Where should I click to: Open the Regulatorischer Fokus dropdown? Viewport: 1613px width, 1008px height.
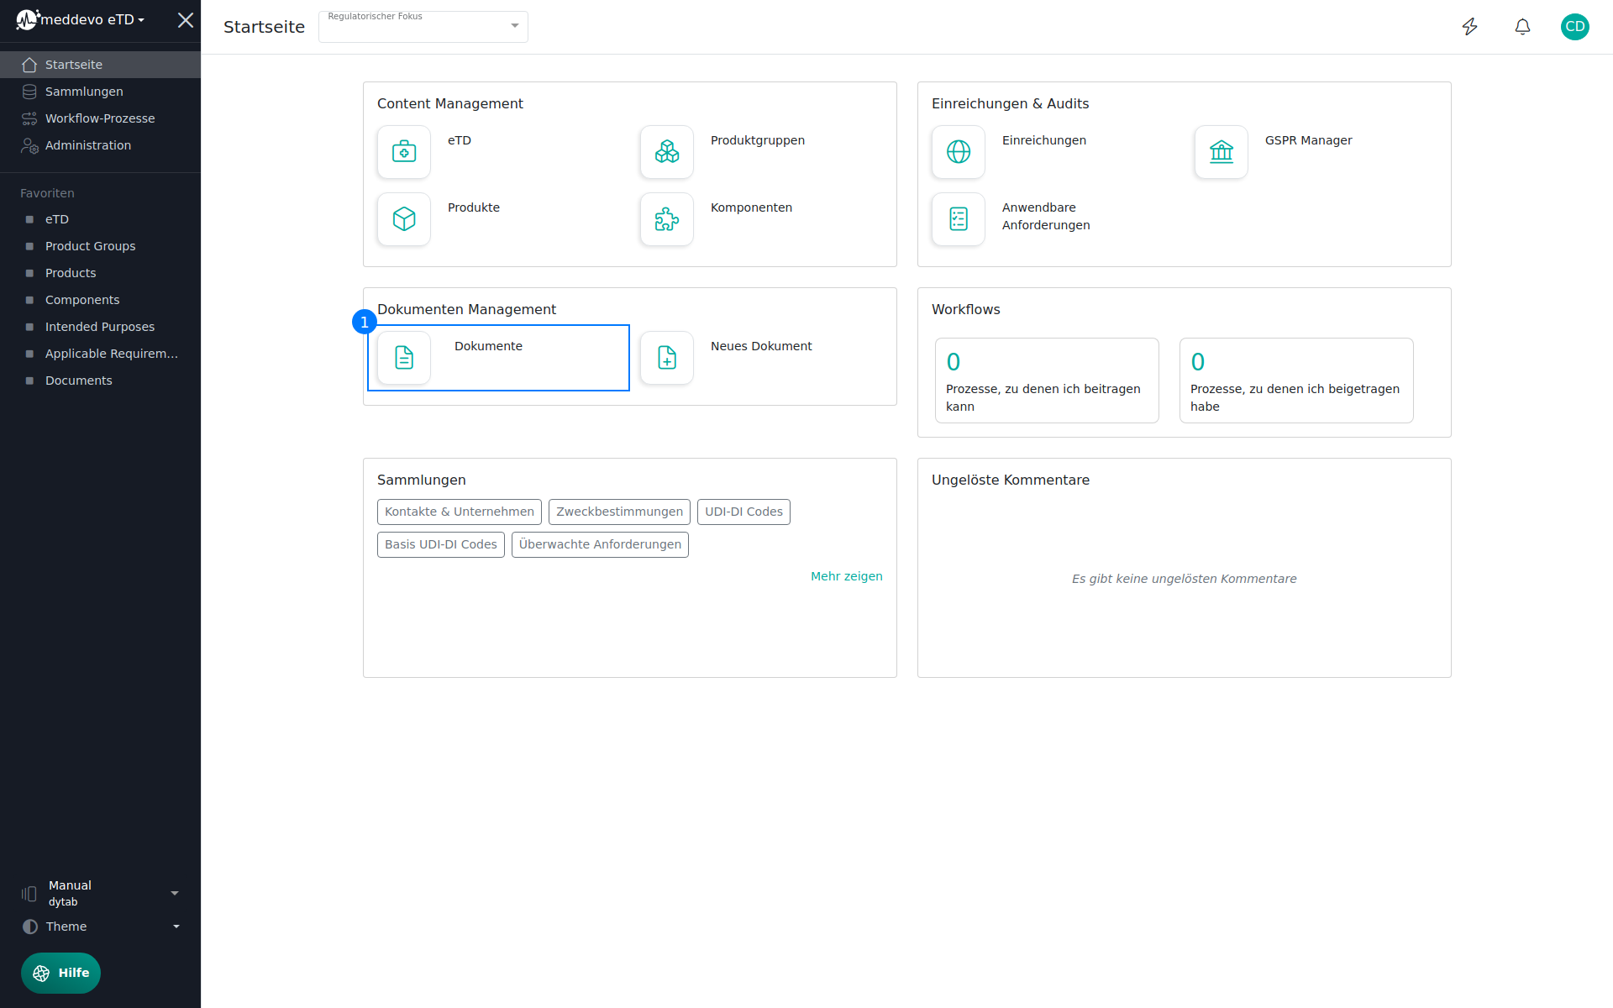point(423,27)
